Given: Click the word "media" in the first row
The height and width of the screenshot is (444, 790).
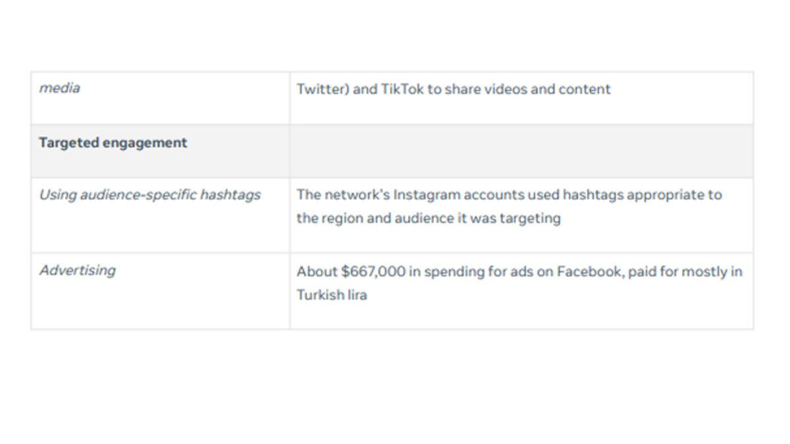Looking at the screenshot, I should 59,88.
